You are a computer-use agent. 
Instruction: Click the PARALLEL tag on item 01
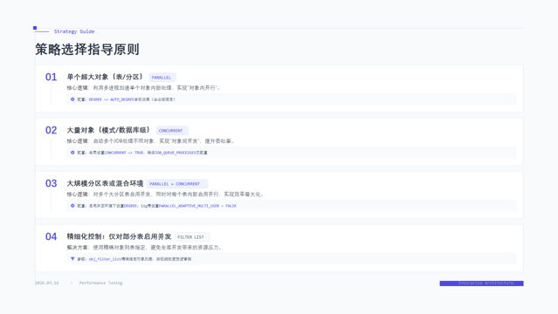point(162,77)
